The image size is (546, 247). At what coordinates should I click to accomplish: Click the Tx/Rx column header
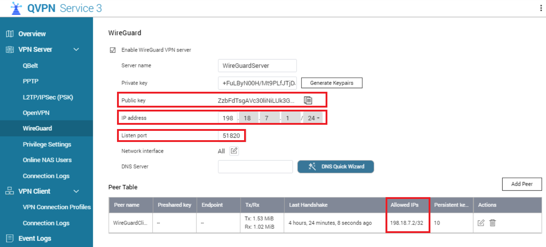[x=262, y=205]
